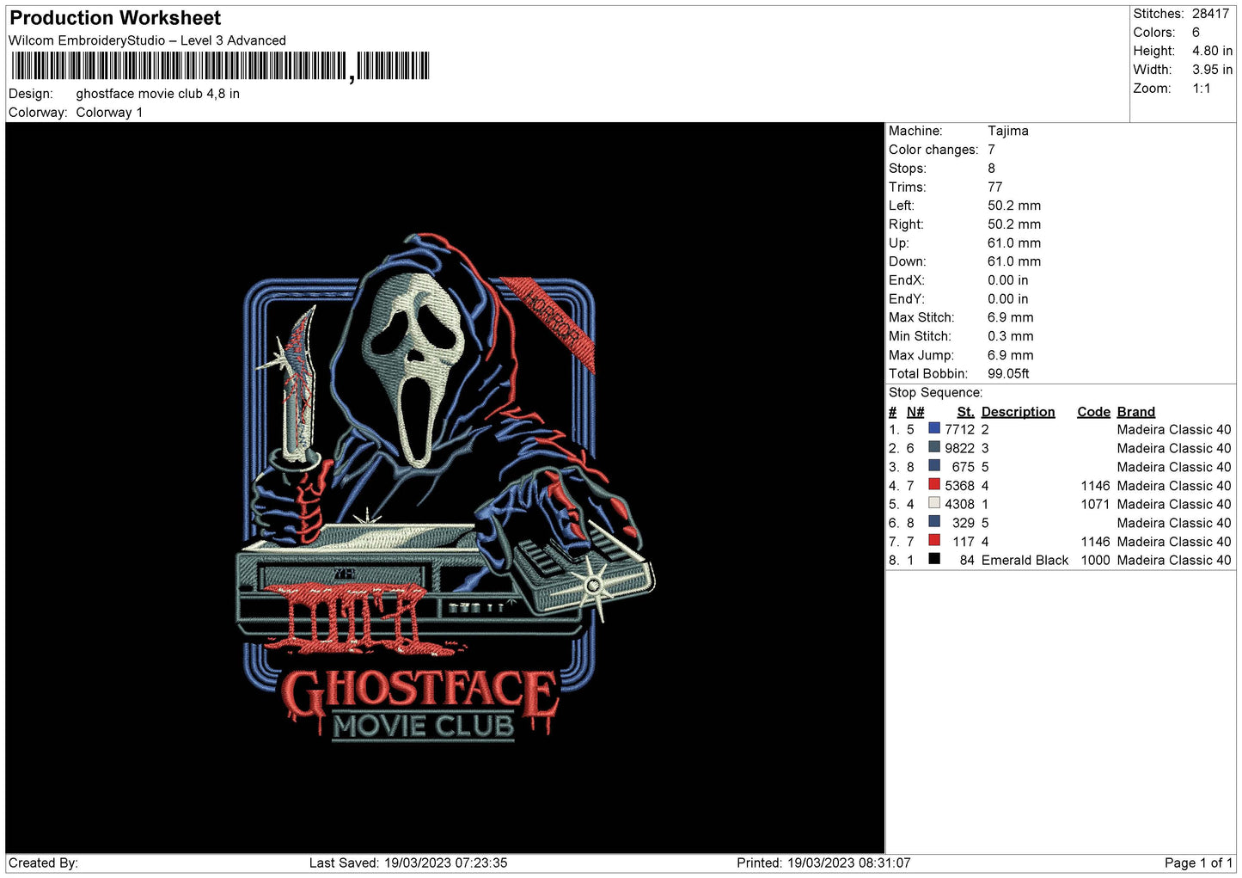Viewport: 1242px width, 878px height.
Task: Click the blue swatch beside stitch count 329
Action: pyautogui.click(x=934, y=522)
